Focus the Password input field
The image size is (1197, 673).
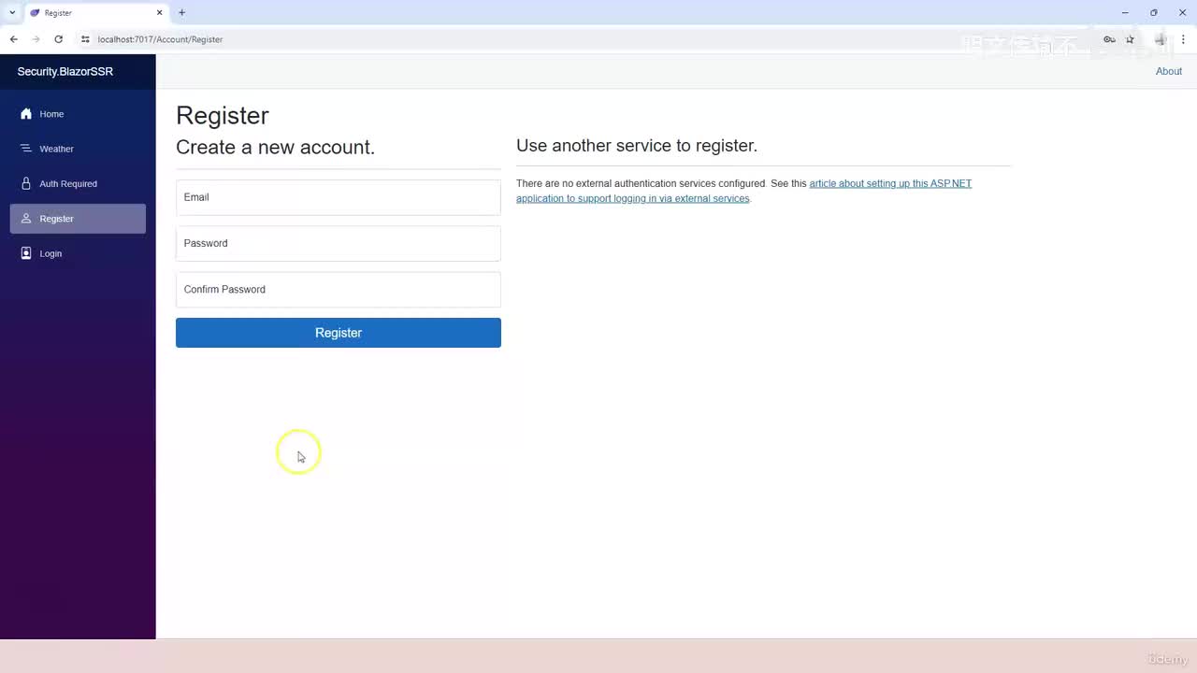click(x=339, y=243)
